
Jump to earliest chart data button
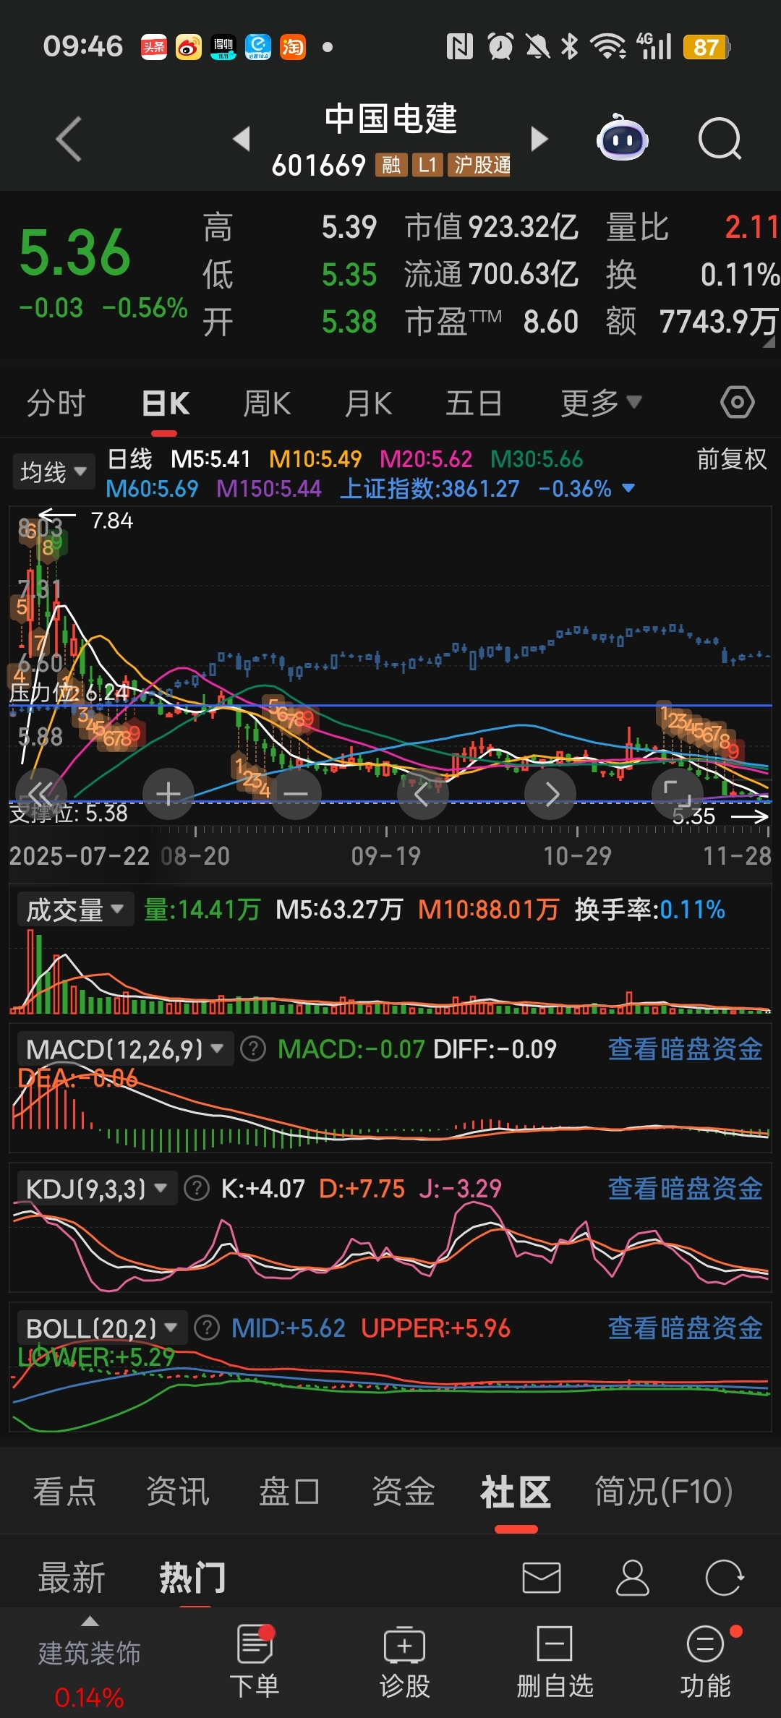point(41,793)
